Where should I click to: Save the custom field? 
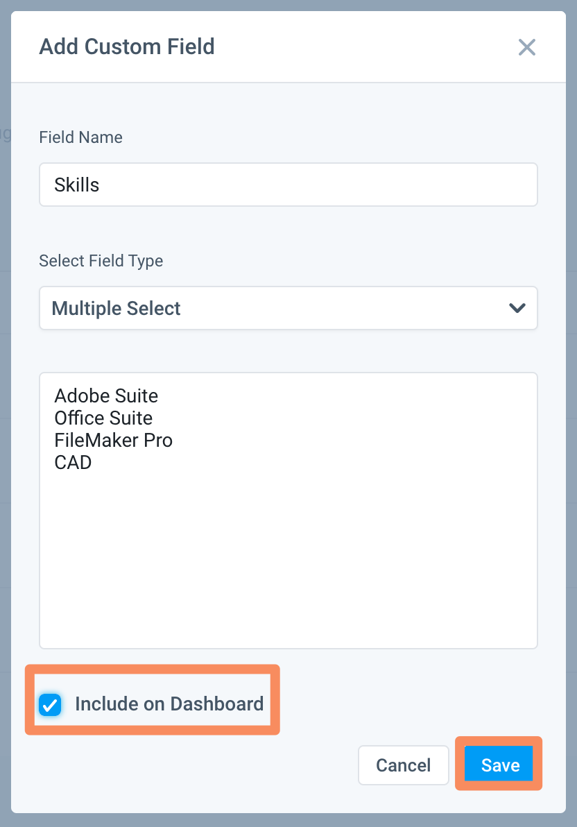499,765
